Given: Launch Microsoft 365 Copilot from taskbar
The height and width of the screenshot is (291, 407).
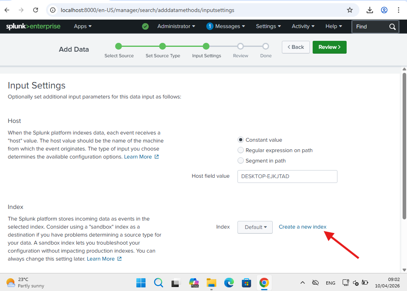Looking at the screenshot, I should (194, 283).
